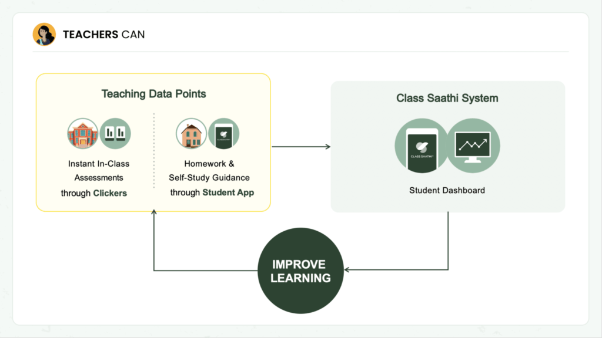Click the Class Saathi phone icon
The width and height of the screenshot is (602, 338).
(421, 146)
